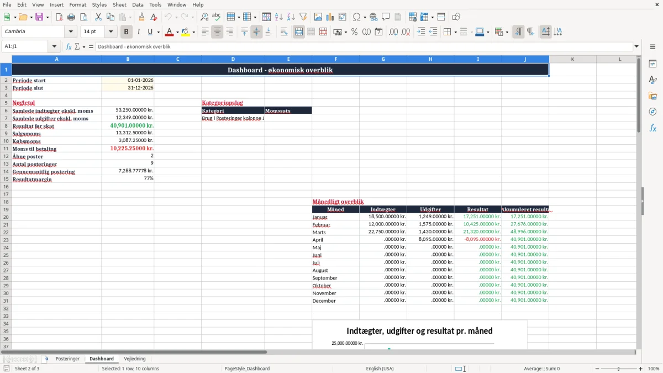Toggle Bold formatting

point(127,32)
